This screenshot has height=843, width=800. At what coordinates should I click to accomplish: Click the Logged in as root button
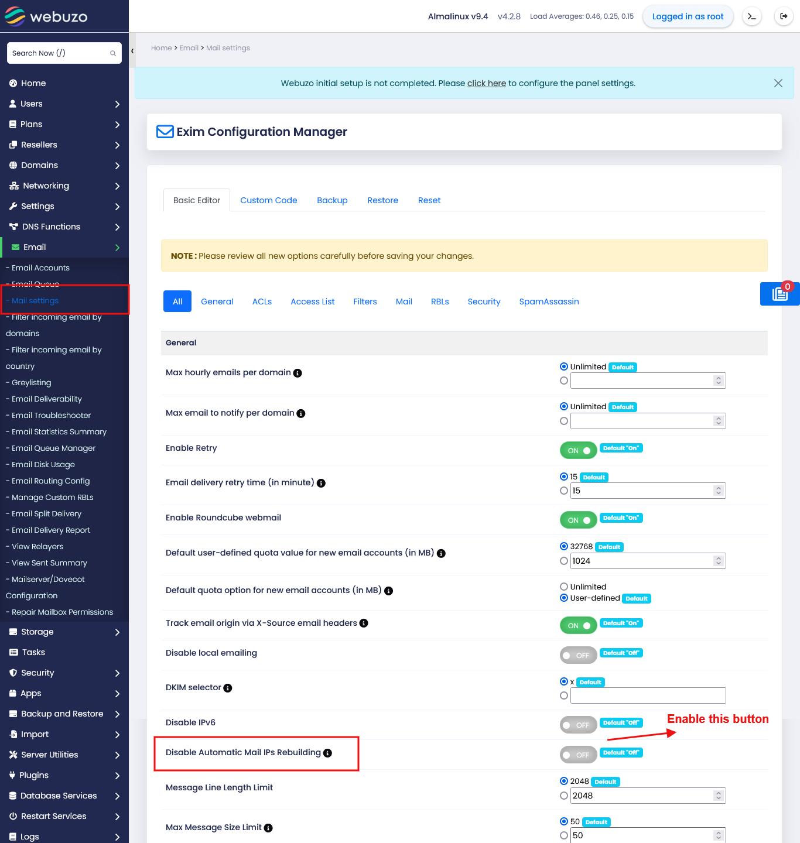[688, 16]
